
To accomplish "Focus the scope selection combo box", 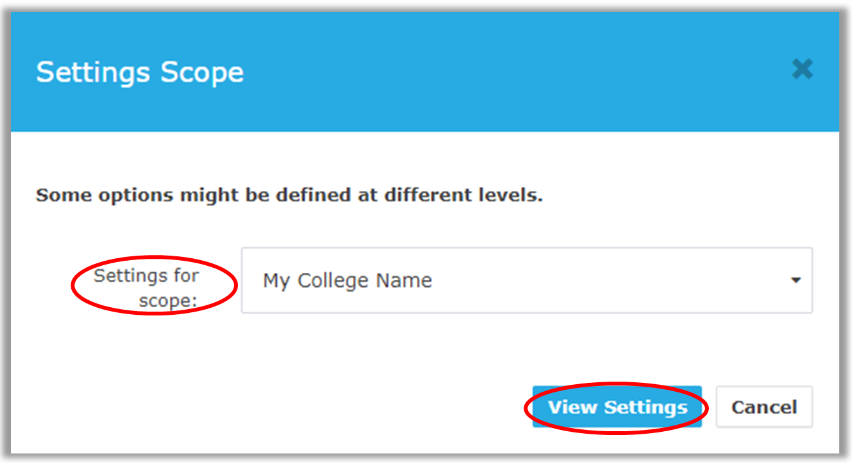I will pyautogui.click(x=527, y=280).
